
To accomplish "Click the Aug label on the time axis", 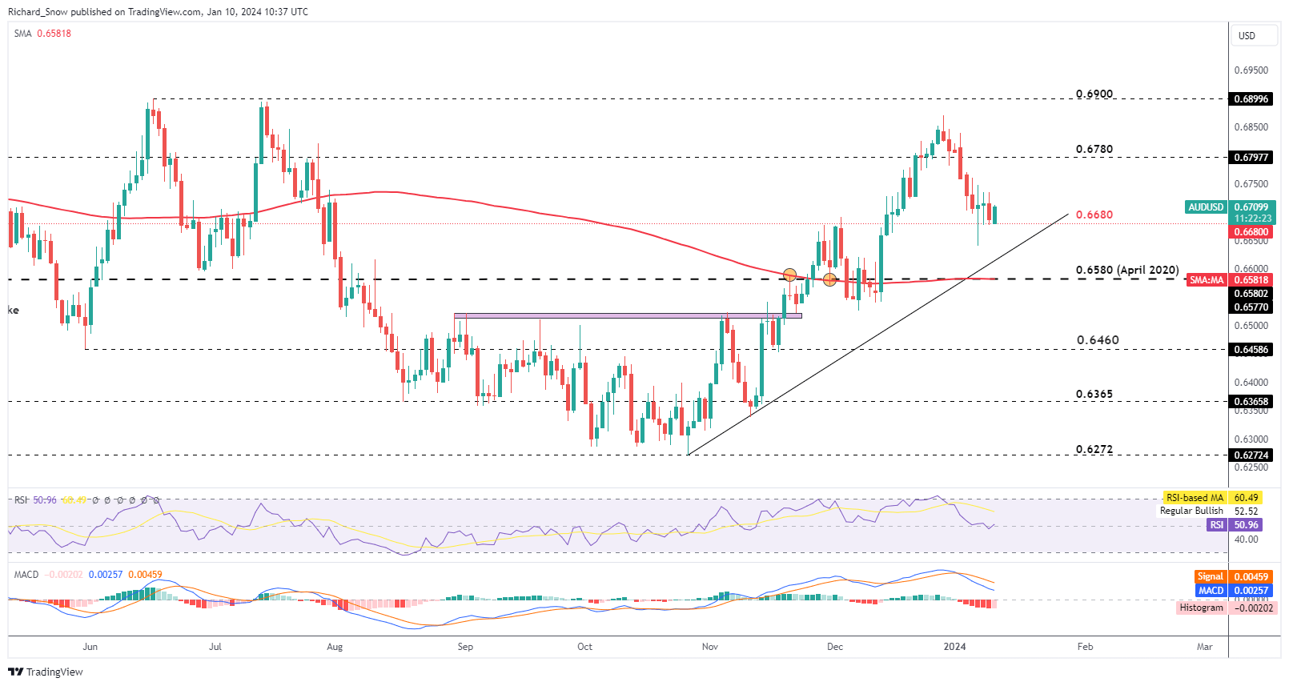I will (335, 647).
